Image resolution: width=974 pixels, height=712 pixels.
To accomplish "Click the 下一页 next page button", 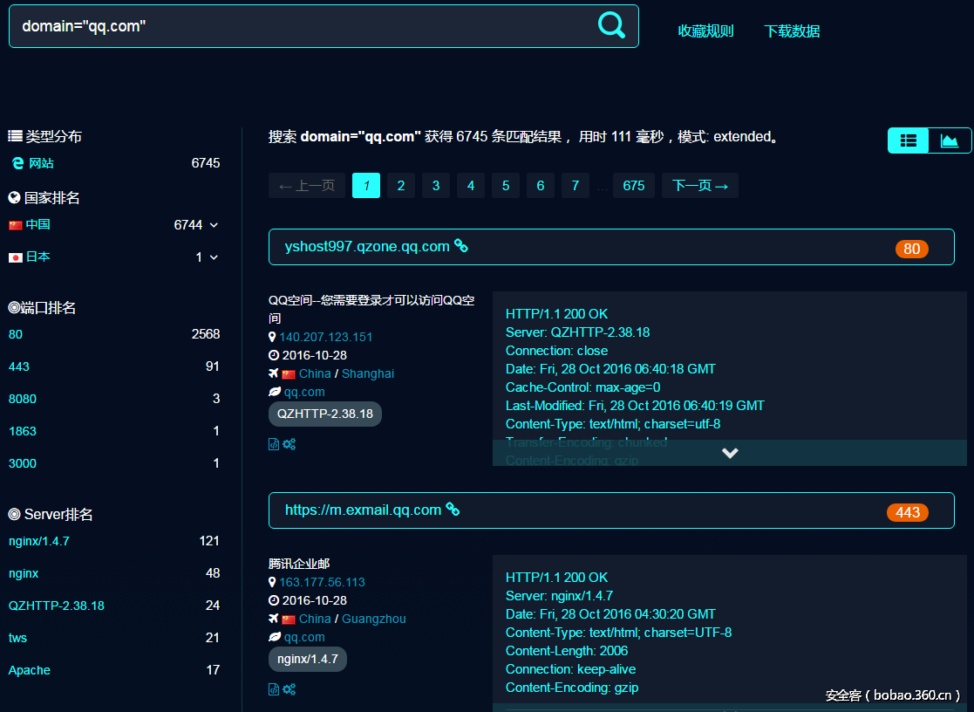I will pyautogui.click(x=699, y=185).
